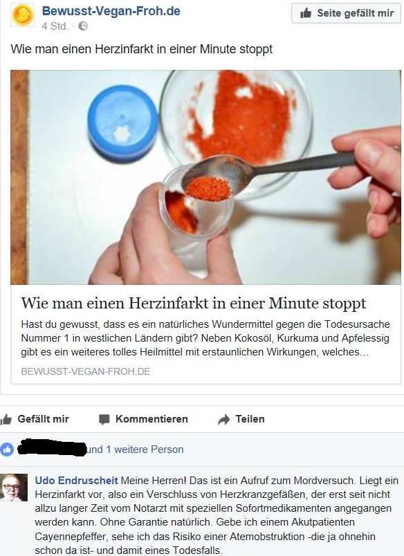Screen dimensions: 404x556
Task: Like the page with Seite gefällt mir
Action: 346,13
